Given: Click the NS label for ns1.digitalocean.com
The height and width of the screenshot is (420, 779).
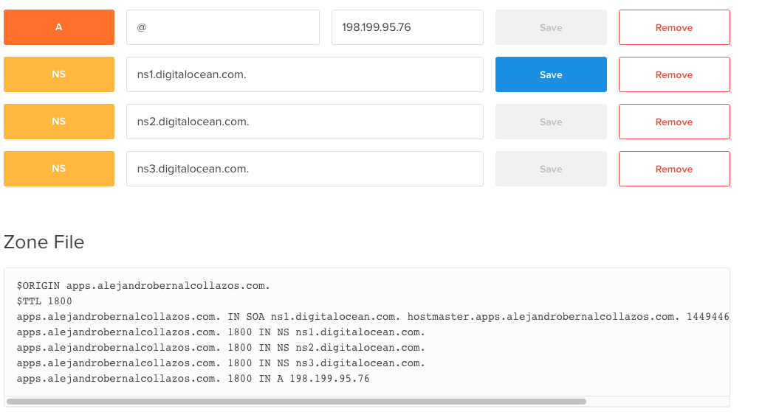Looking at the screenshot, I should coord(59,74).
